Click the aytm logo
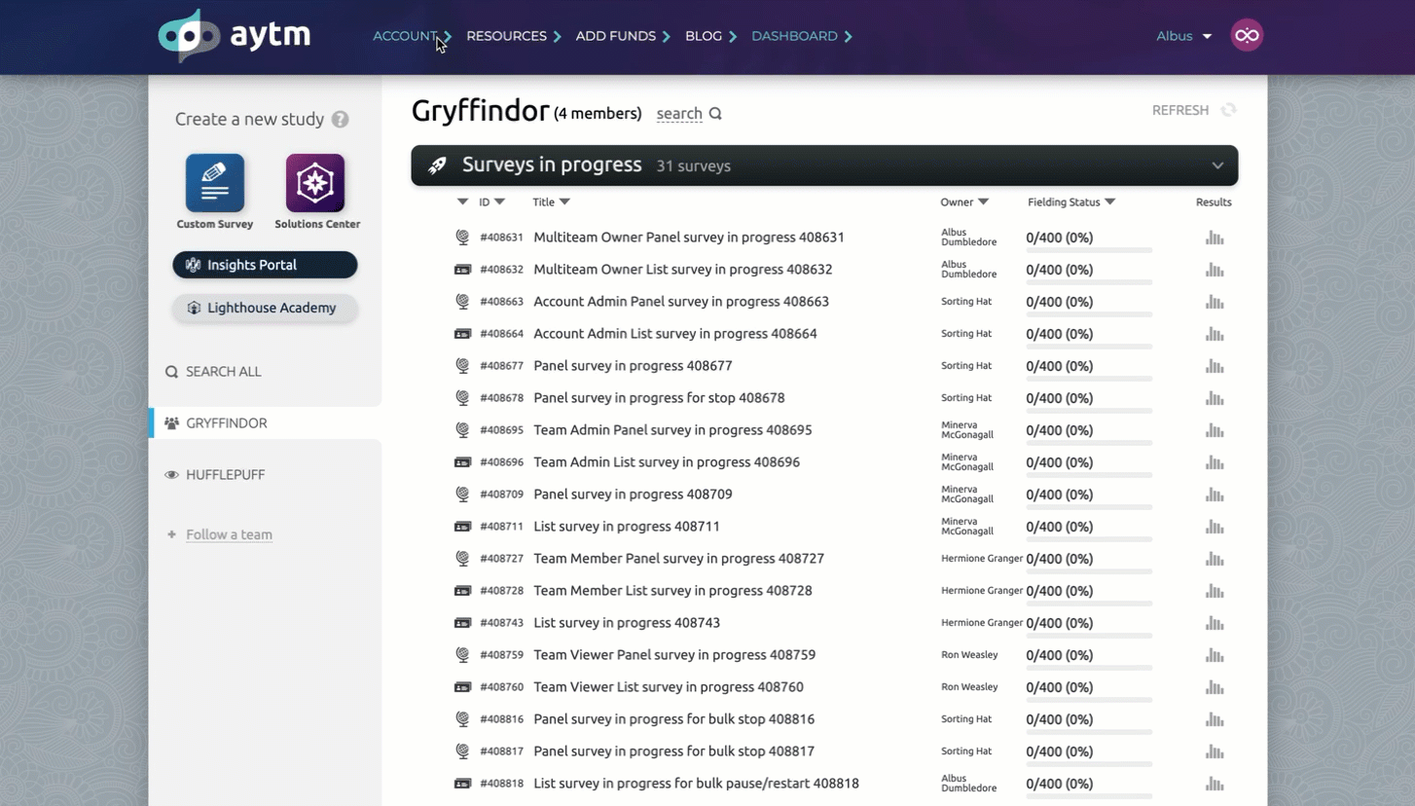 tap(235, 36)
